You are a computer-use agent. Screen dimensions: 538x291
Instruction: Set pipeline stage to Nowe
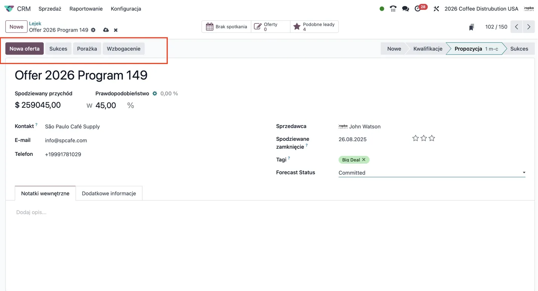pyautogui.click(x=394, y=49)
